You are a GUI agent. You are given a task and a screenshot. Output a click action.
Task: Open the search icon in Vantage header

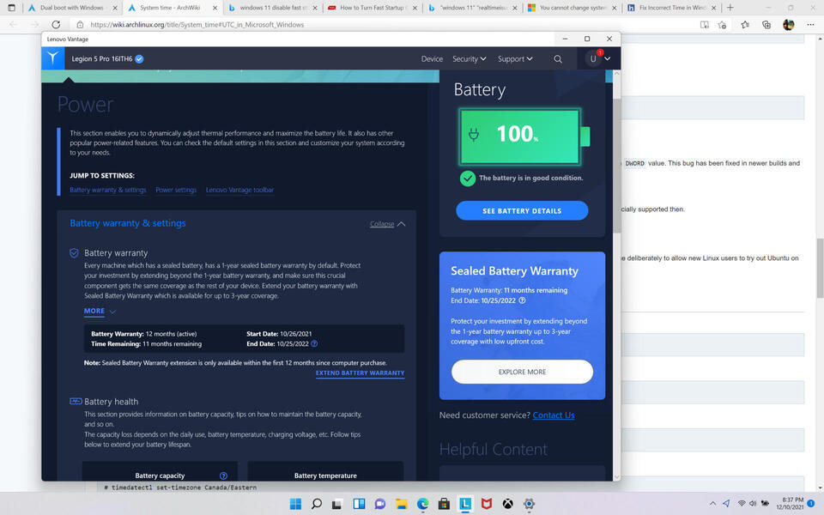(558, 59)
